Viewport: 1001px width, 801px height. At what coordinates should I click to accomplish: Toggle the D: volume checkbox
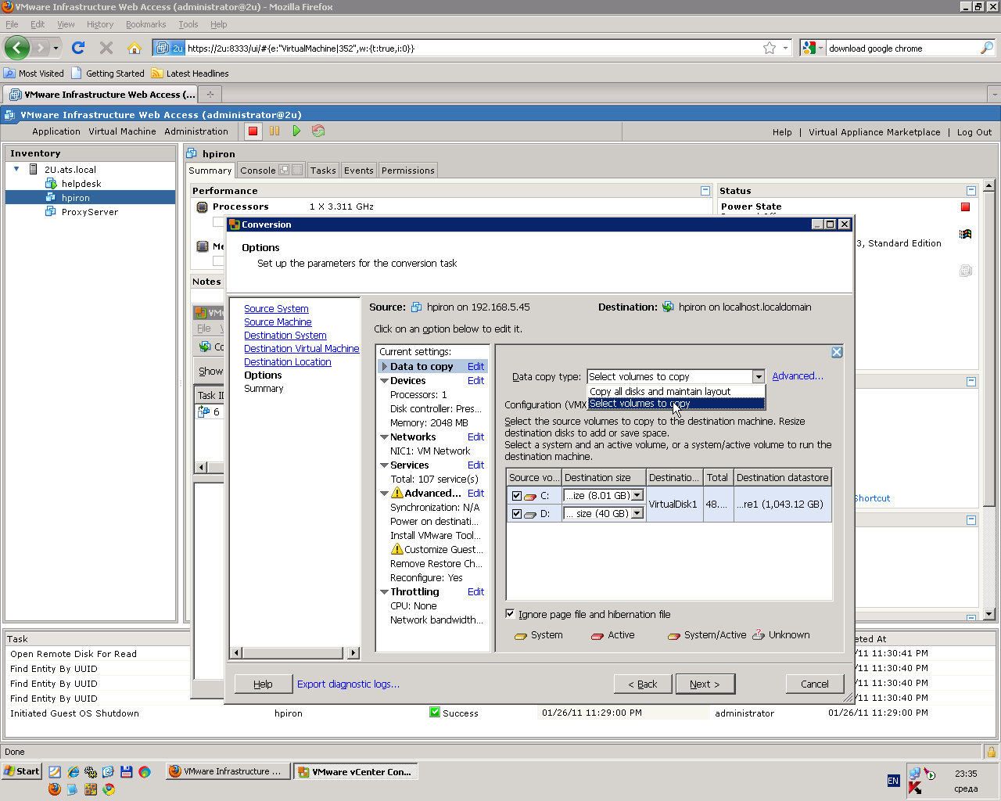tap(516, 514)
